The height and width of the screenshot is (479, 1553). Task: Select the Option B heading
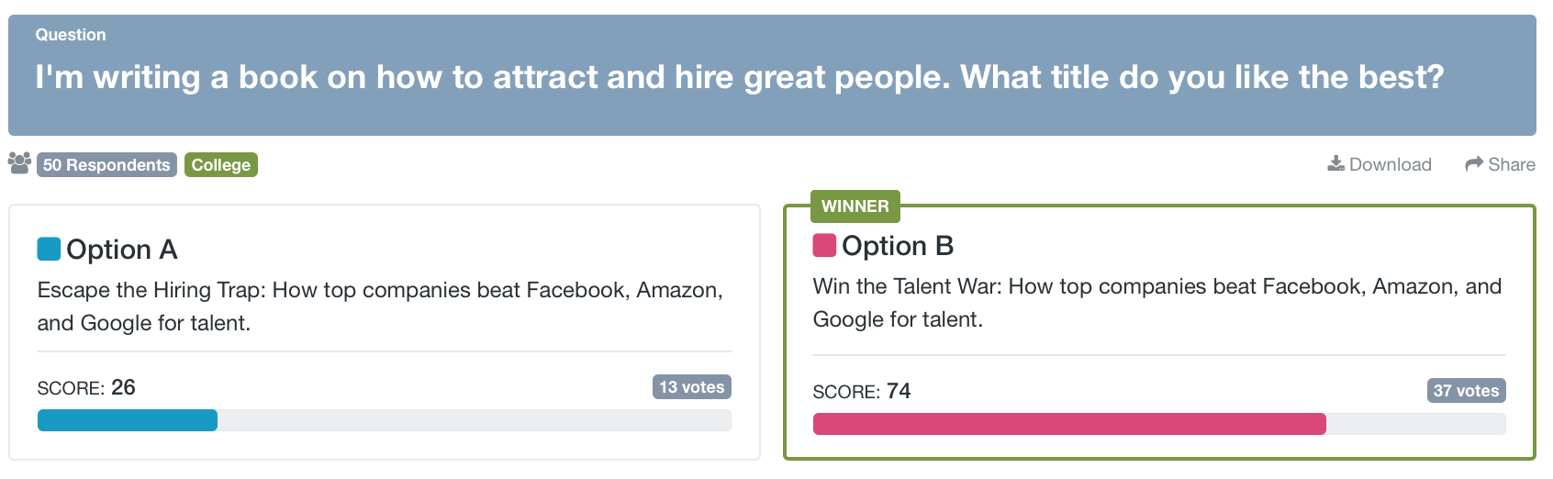coord(898,246)
